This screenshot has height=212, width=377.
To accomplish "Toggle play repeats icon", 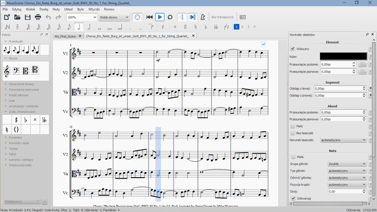I will point(182,17).
